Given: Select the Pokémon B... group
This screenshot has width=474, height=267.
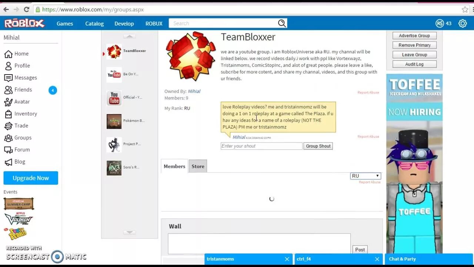Looking at the screenshot, I should coord(126,121).
